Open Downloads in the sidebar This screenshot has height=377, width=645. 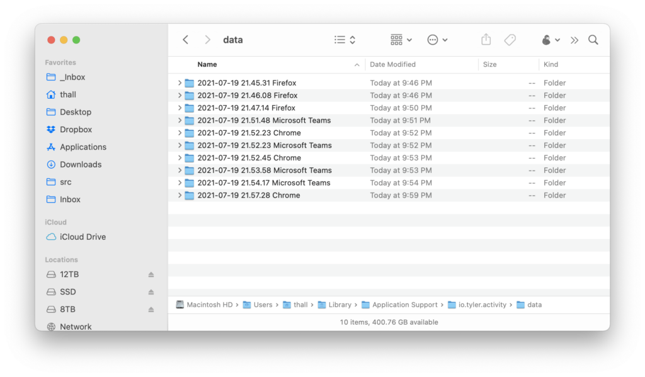click(80, 164)
